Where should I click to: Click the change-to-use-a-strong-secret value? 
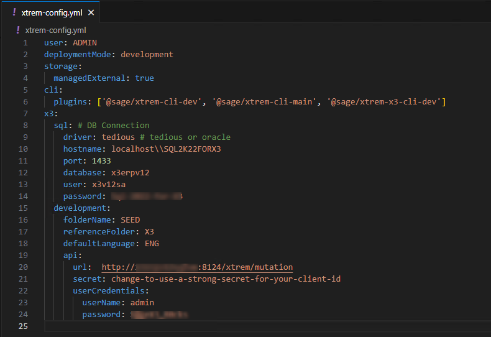point(226,279)
